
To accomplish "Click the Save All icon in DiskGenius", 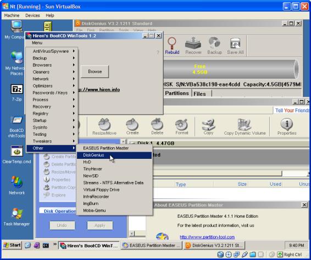I will point(235,46).
